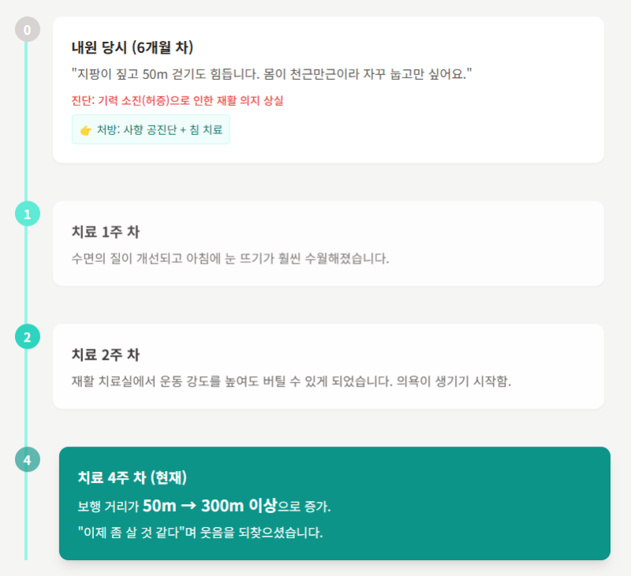Click the bold 50m → 300m 이상 text

[x=210, y=506]
